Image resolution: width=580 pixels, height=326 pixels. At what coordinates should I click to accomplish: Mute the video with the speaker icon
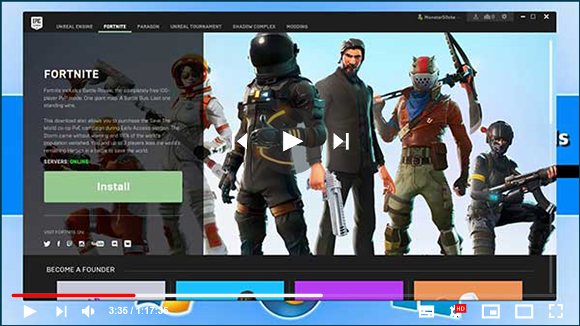tap(88, 312)
